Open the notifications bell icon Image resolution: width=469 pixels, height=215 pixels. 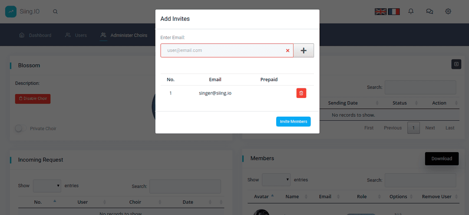(x=411, y=12)
